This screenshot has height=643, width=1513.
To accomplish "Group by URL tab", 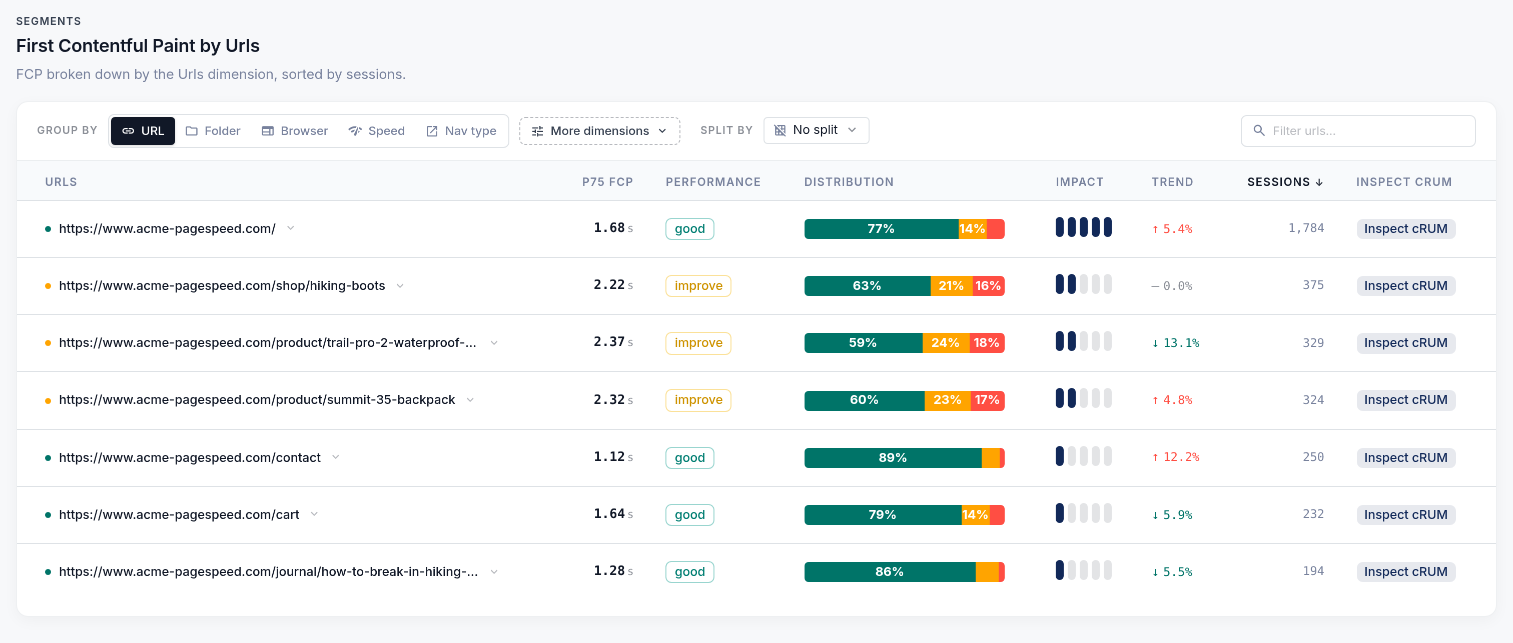I will (x=143, y=131).
